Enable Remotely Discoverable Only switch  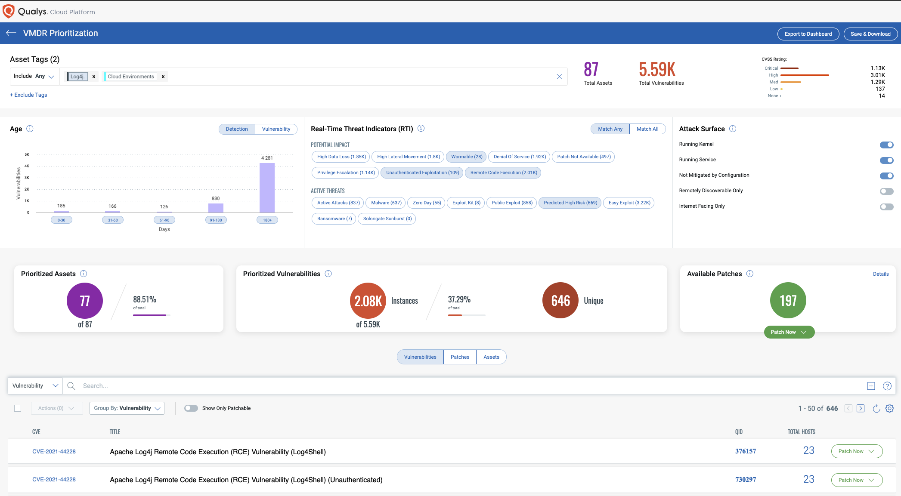coord(887,191)
